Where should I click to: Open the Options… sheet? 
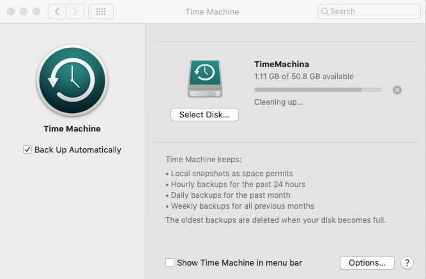click(367, 262)
